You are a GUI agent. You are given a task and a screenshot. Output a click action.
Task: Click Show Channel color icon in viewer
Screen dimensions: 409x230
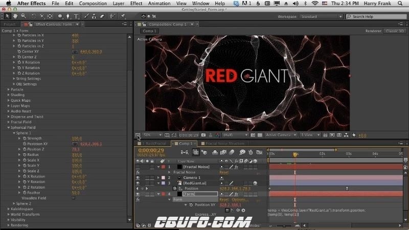click(217, 135)
